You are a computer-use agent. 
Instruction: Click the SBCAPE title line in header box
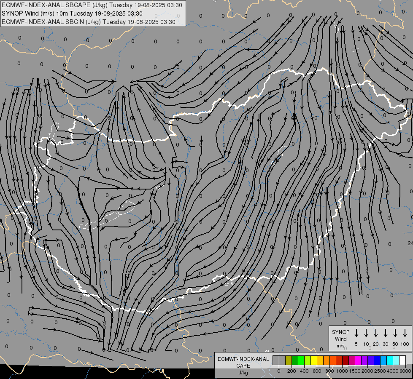(92, 5)
